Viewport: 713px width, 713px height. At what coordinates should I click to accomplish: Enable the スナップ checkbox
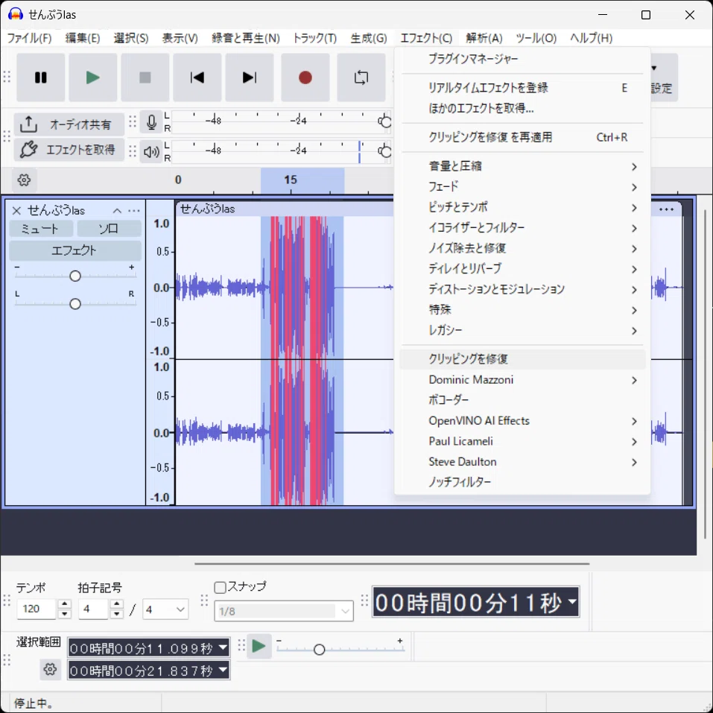click(x=220, y=587)
